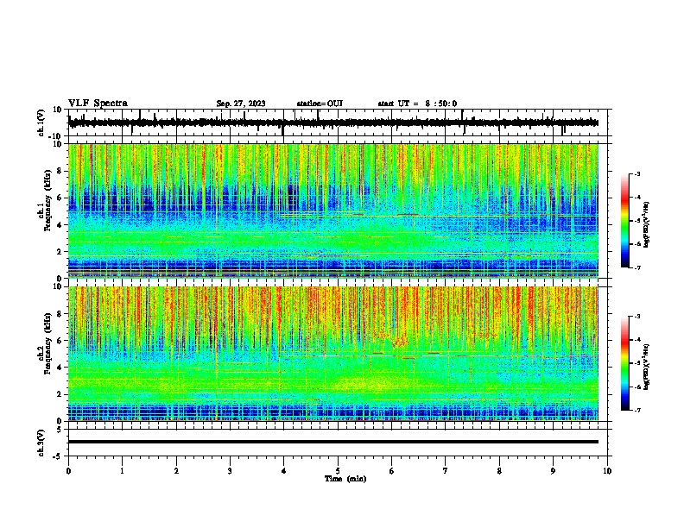Click the "VLF Spectra" title text
684x528 pixels.
98,104
